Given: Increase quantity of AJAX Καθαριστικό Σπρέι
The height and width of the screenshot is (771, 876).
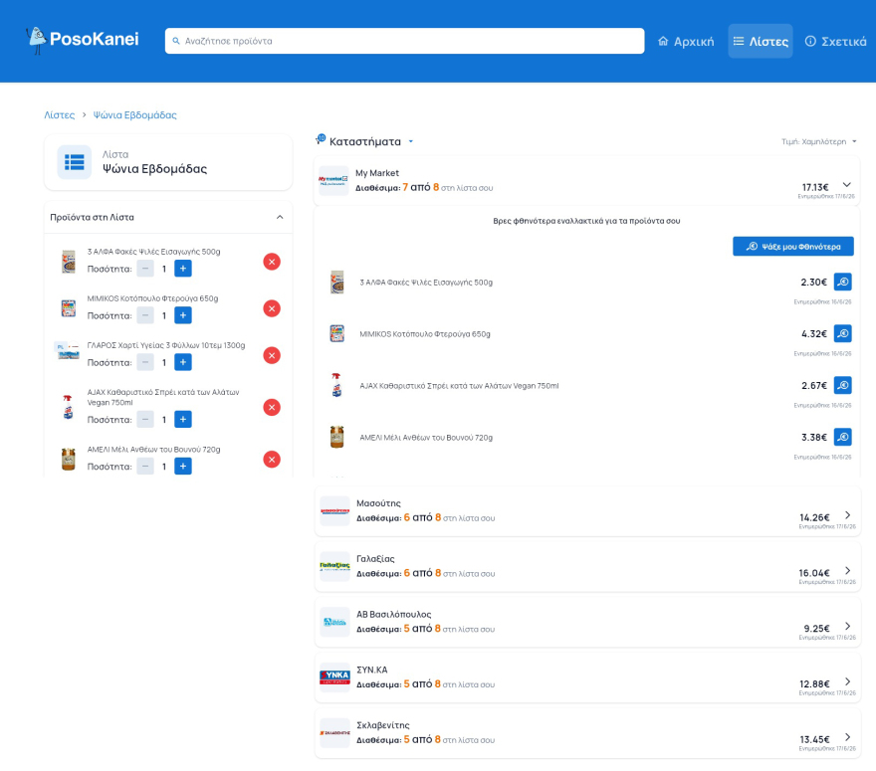Looking at the screenshot, I should click(x=183, y=419).
